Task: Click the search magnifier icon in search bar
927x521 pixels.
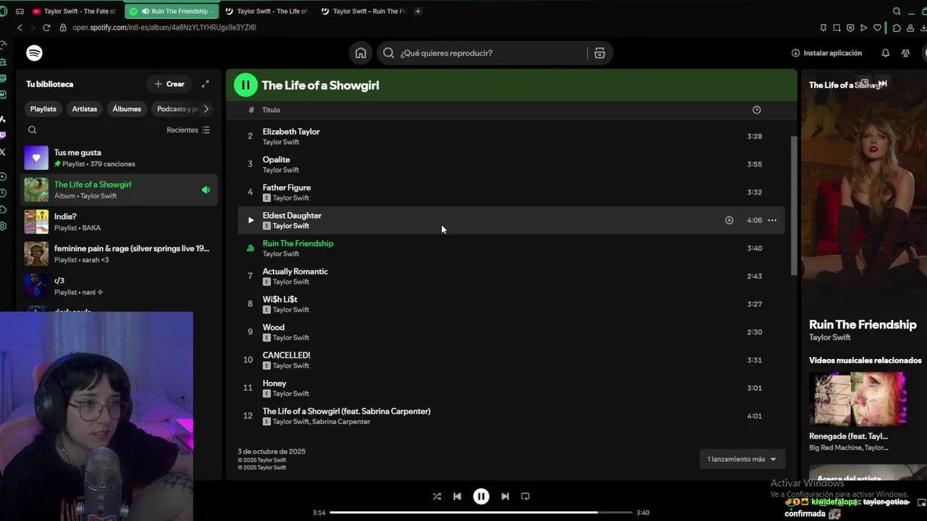Action: tap(388, 53)
